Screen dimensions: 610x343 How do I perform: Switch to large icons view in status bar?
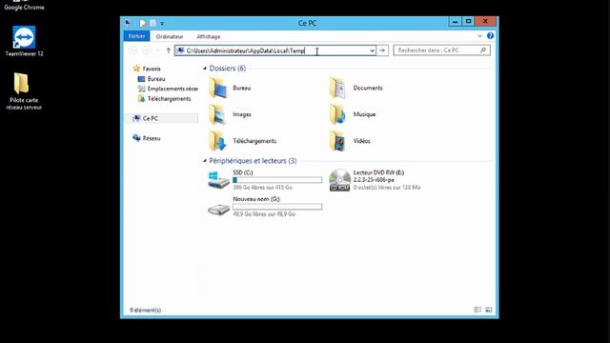click(x=489, y=310)
